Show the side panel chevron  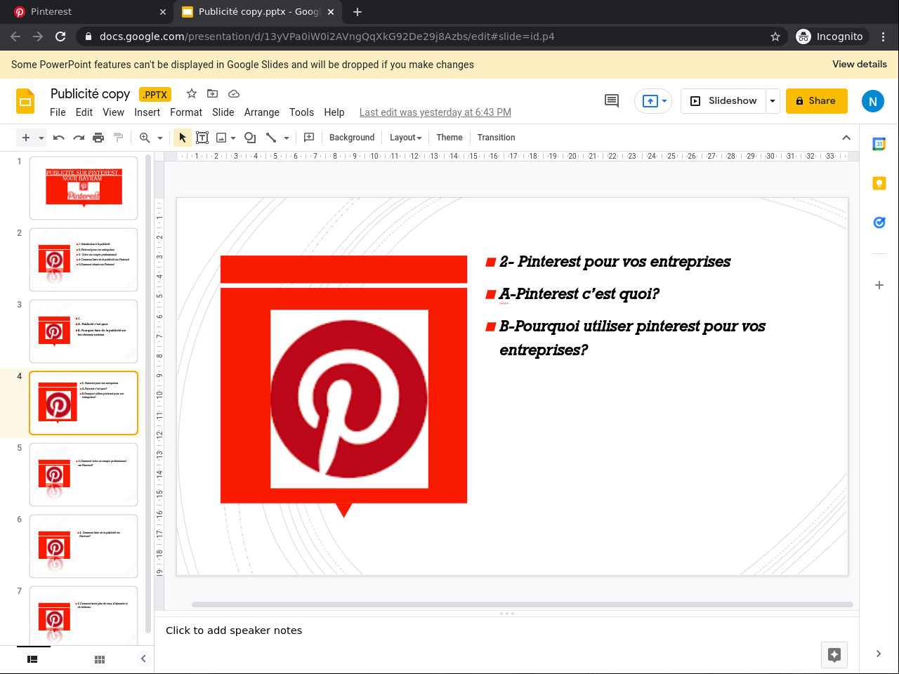879,654
